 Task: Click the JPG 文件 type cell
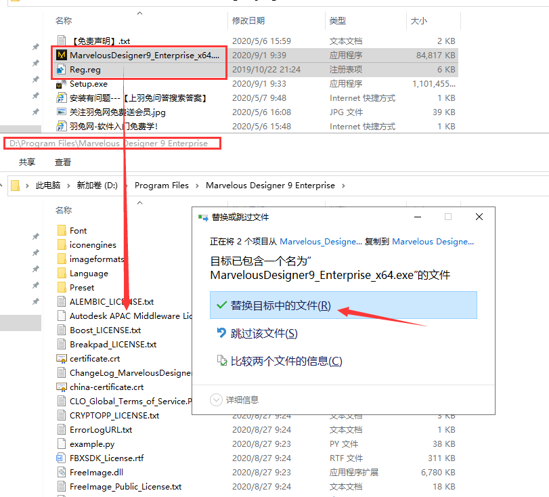point(346,112)
